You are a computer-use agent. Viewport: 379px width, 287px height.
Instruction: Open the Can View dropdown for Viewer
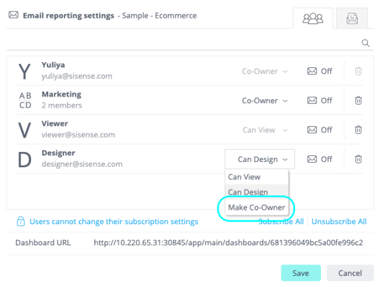click(265, 130)
